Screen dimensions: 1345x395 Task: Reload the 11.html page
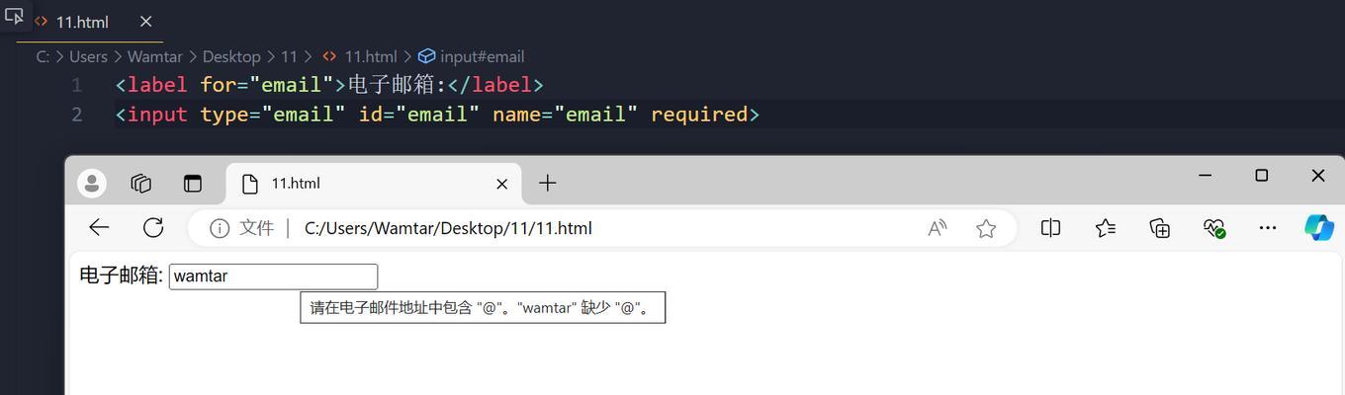click(x=153, y=228)
